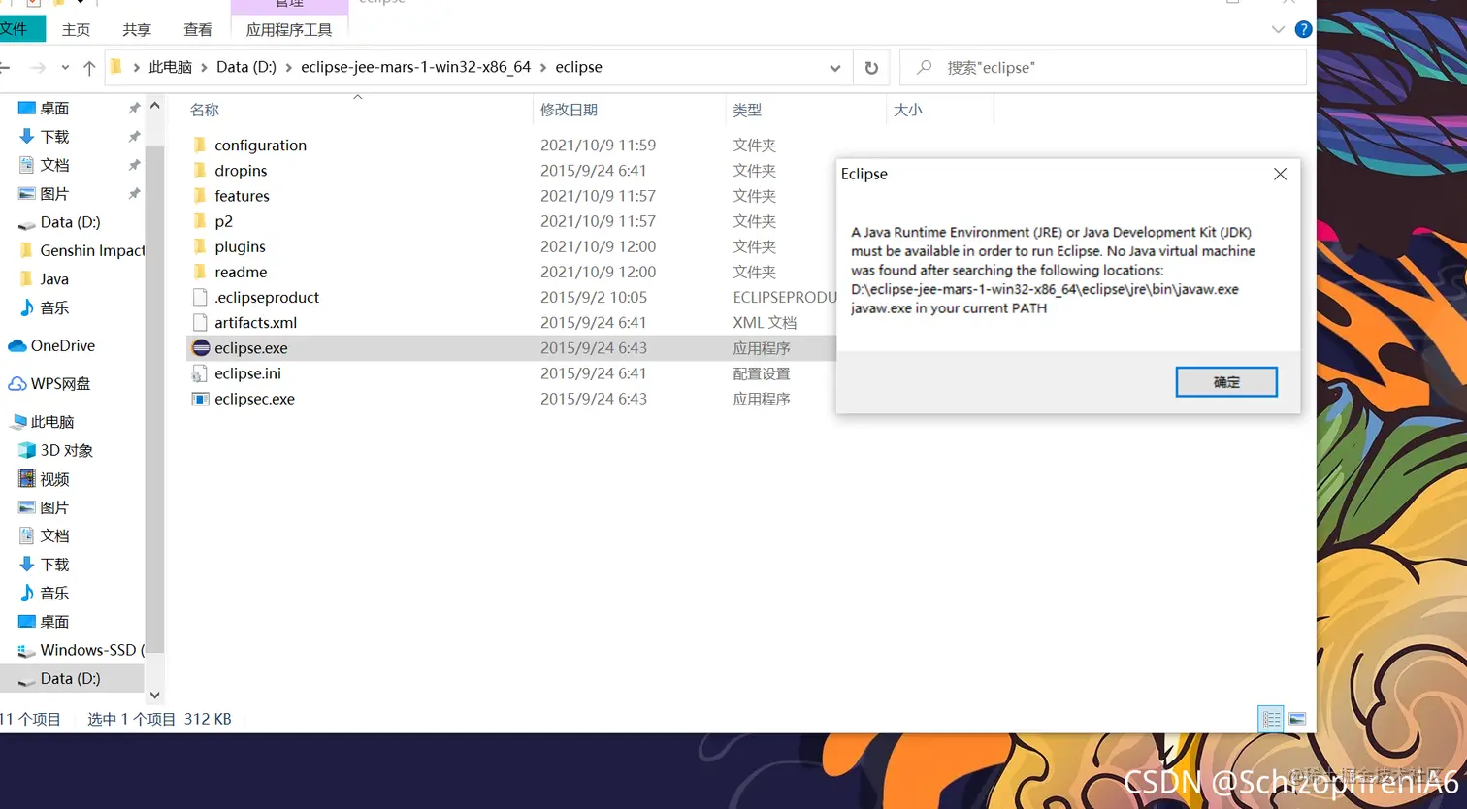Select the artifacts.xml file name
Viewport: 1467px width, 809px height.
[x=256, y=323]
